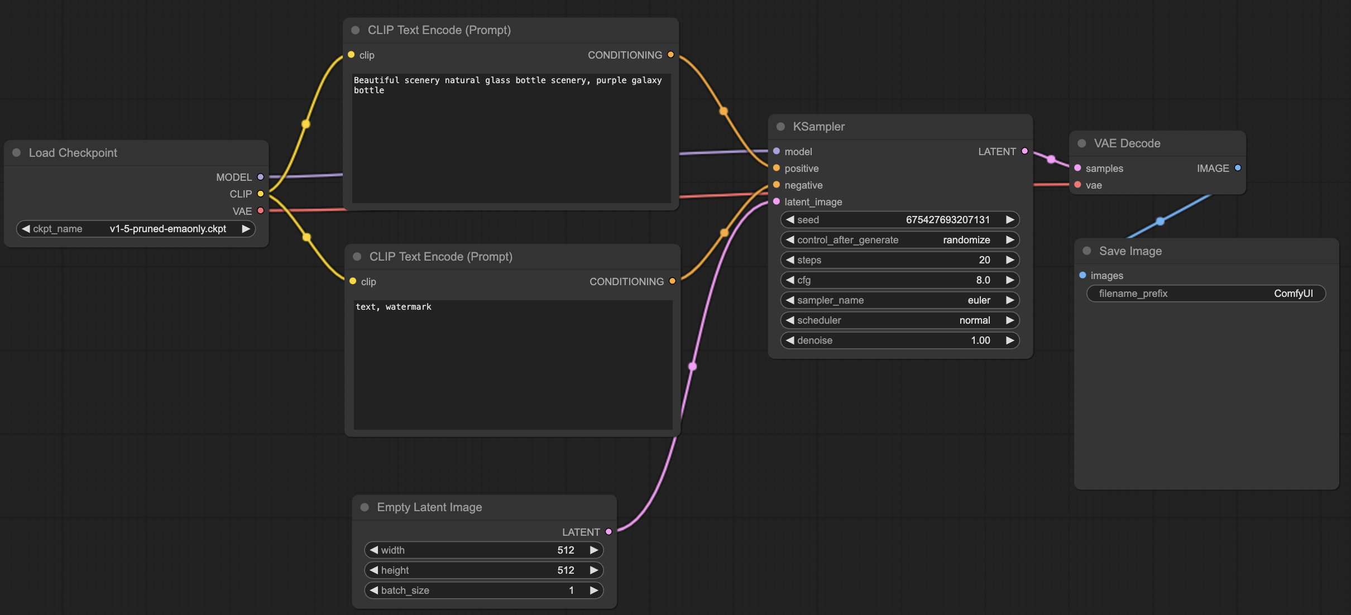Switch to next sampler with sampler_name right arrow

[x=1010, y=300]
